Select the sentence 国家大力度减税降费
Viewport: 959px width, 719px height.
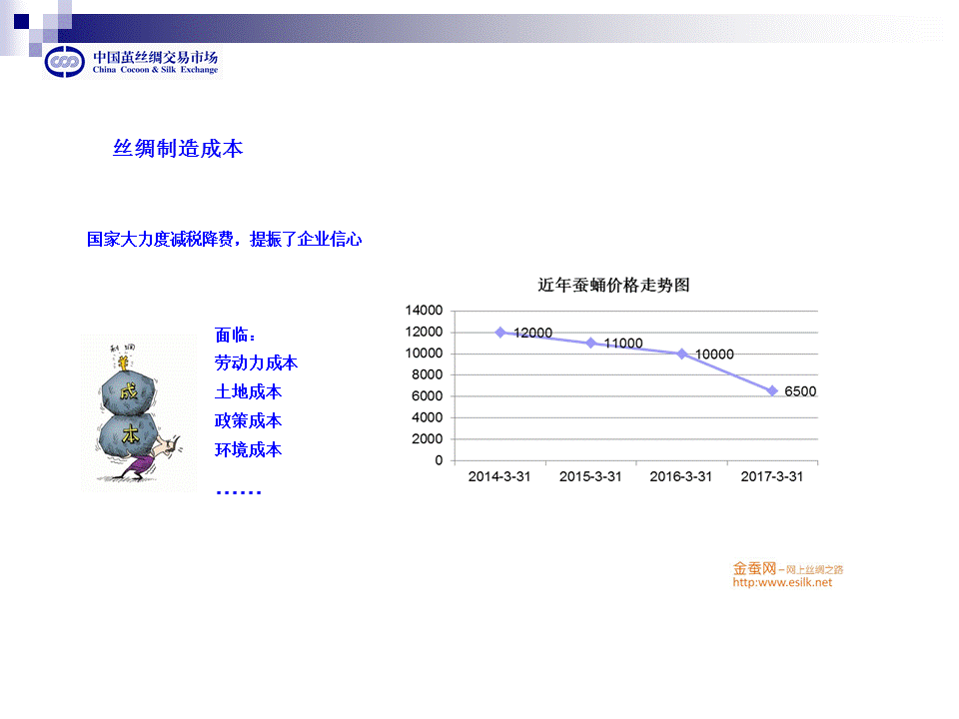click(x=160, y=240)
